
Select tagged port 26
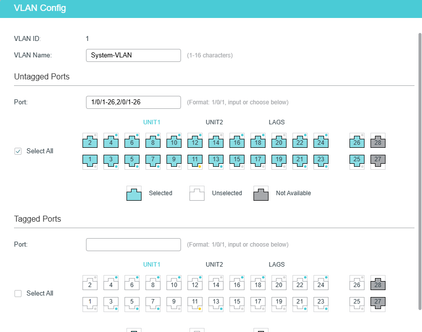click(357, 283)
